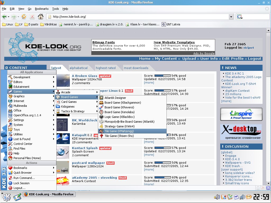Expand the Settings submenu
271x203 pixels.
tap(32, 120)
